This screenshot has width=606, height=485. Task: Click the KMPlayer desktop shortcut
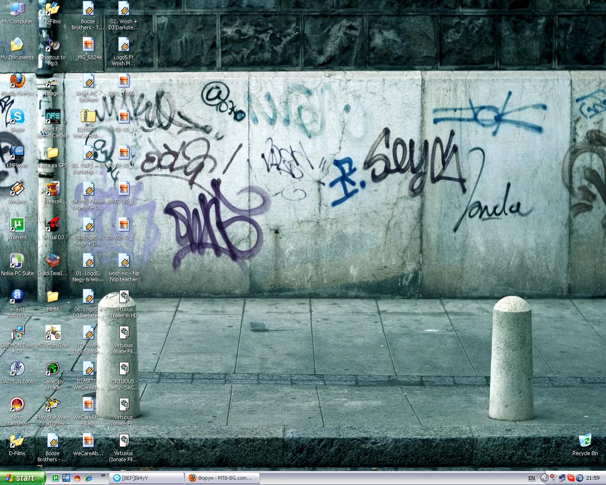tap(17, 153)
